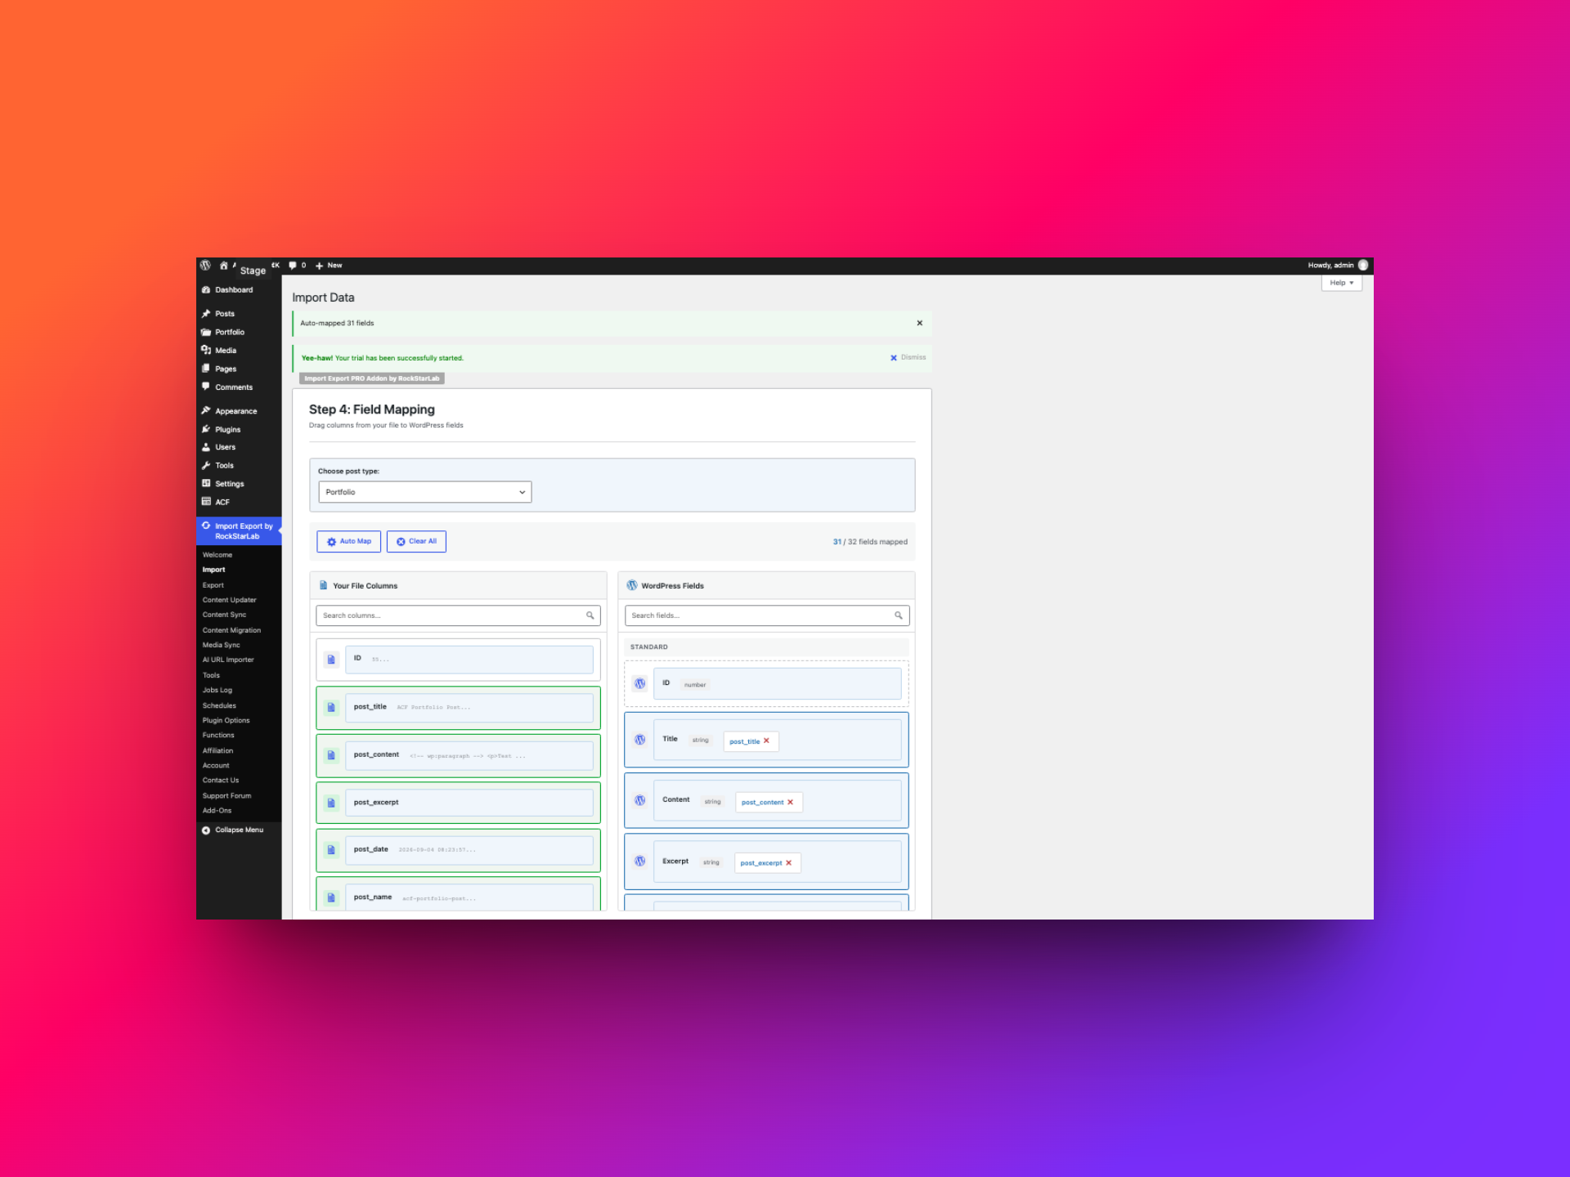Open the admin user avatar
The height and width of the screenshot is (1177, 1570).
pos(1363,265)
